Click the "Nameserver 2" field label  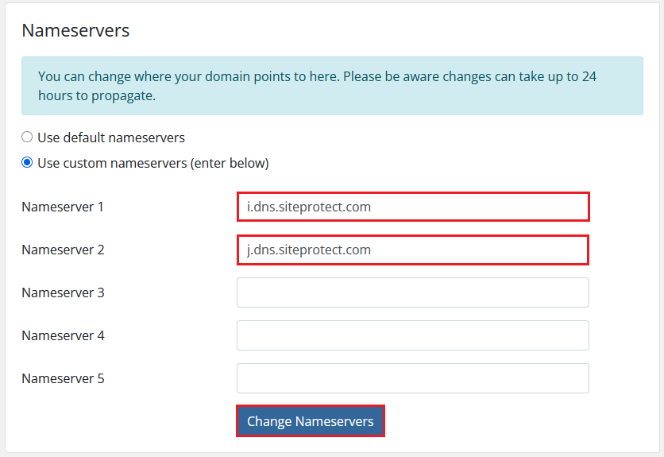tap(63, 250)
